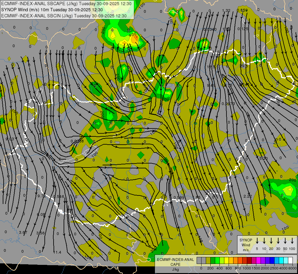This screenshot has height=274, width=298.
Task: Click the map value '0.859'
Action: 242,10
